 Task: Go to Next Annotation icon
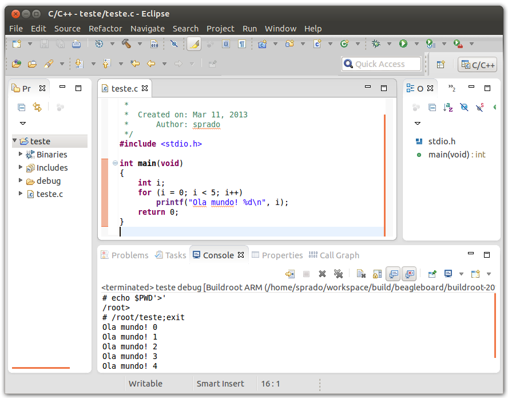point(79,64)
